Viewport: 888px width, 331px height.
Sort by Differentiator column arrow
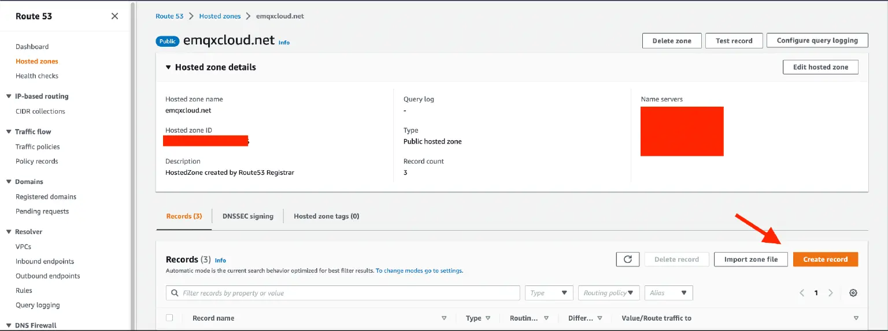[x=600, y=318]
